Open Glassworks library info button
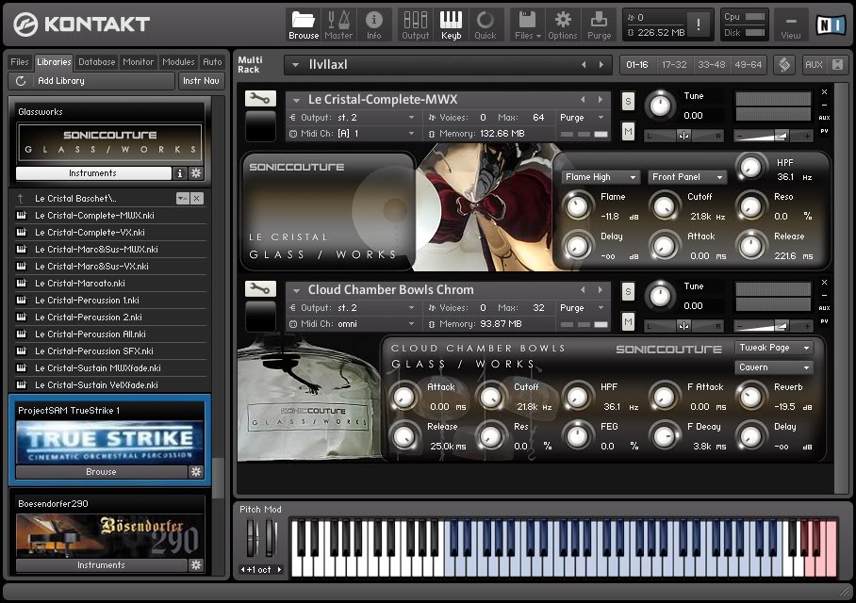Image resolution: width=856 pixels, height=603 pixels. 180,173
